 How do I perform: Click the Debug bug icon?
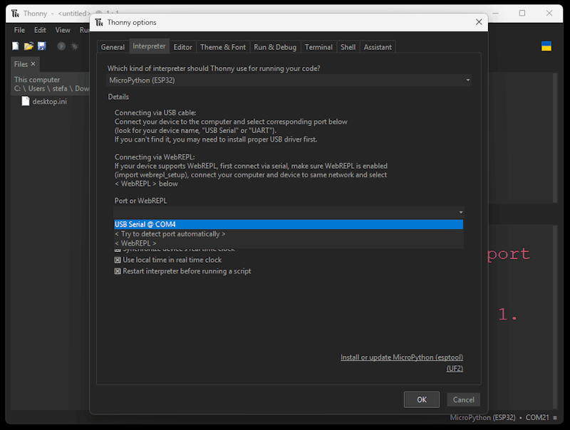[74, 46]
